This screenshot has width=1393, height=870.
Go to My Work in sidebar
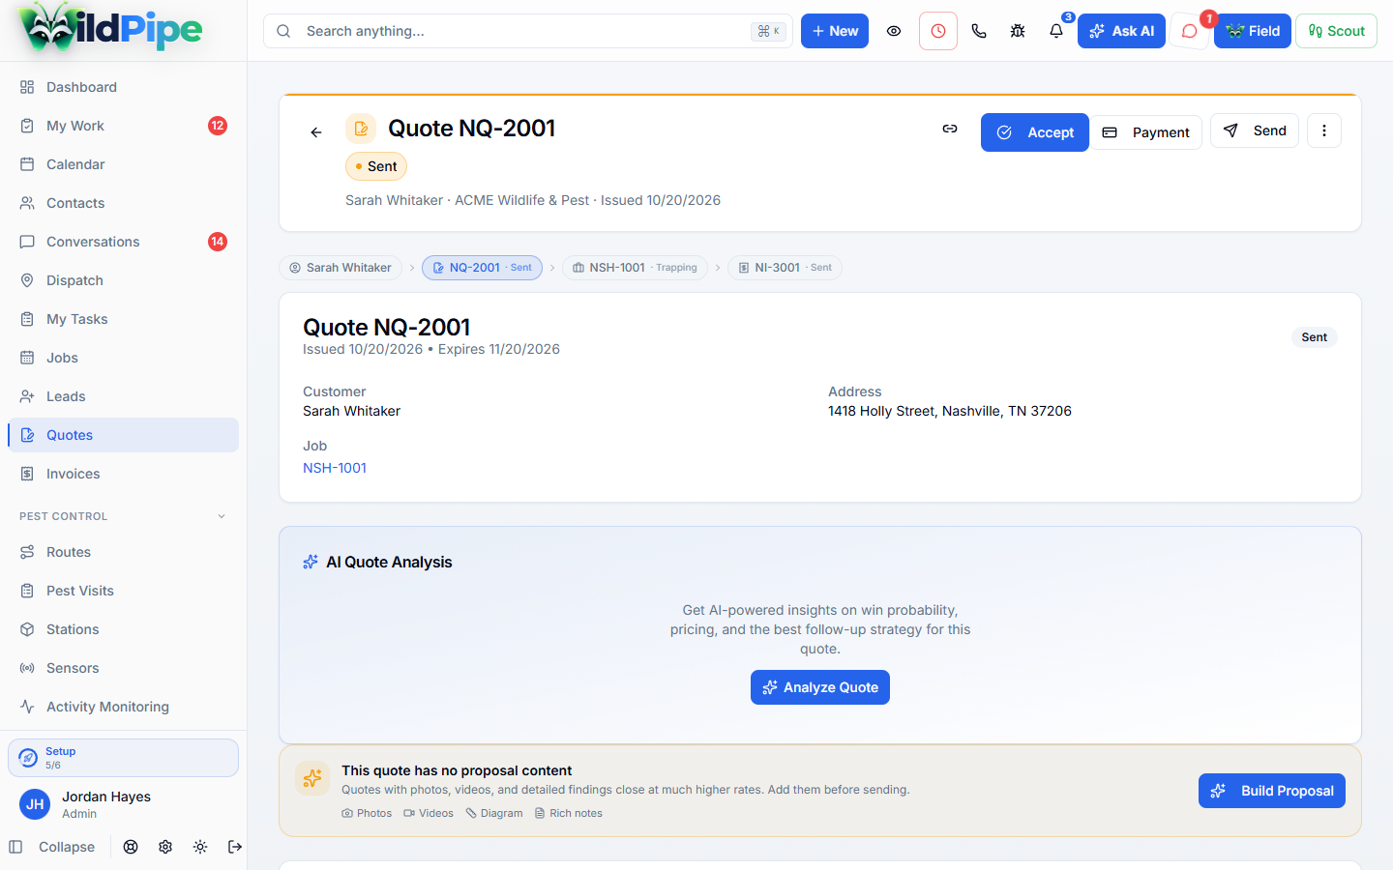pos(123,126)
